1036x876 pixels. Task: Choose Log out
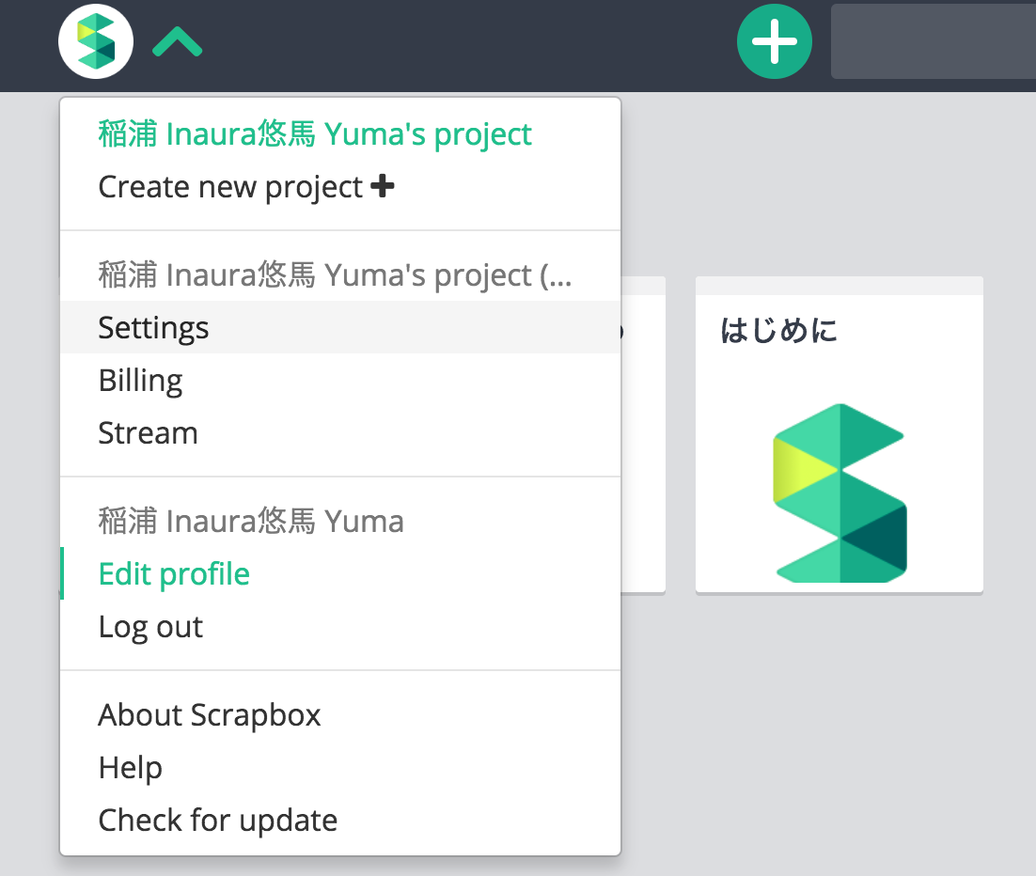(x=340, y=626)
